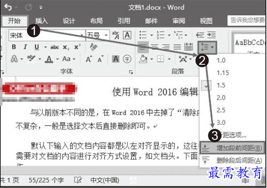Open the highlight color dropdown arrow
The height and width of the screenshot is (188, 267).
click(40, 60)
